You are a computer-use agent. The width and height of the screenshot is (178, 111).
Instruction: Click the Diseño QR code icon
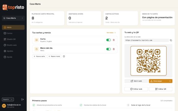[x=5, y=39]
